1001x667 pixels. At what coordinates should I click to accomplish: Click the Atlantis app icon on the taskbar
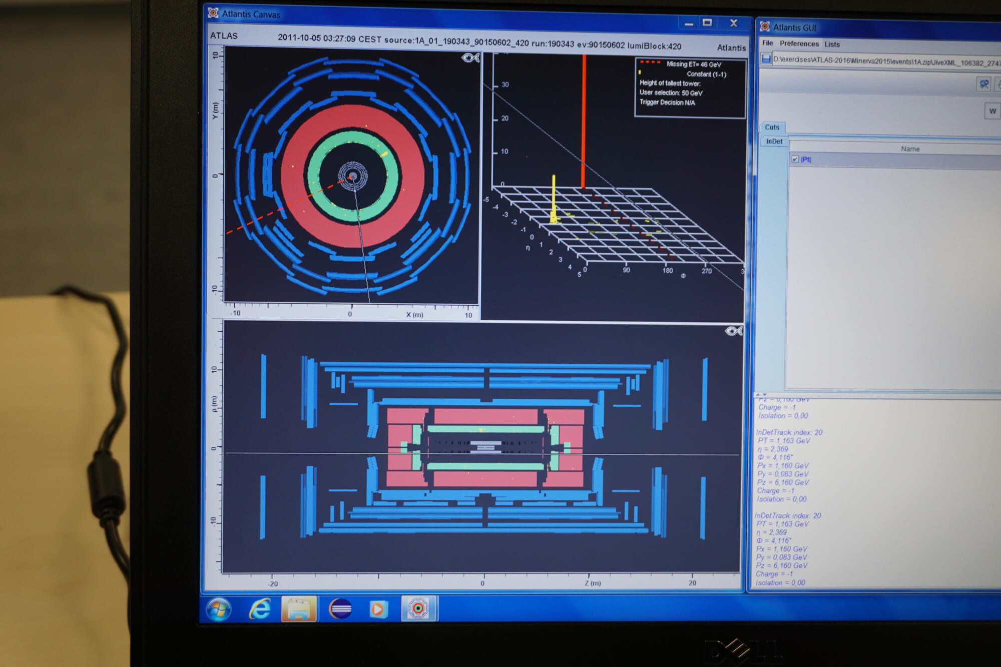coord(418,608)
